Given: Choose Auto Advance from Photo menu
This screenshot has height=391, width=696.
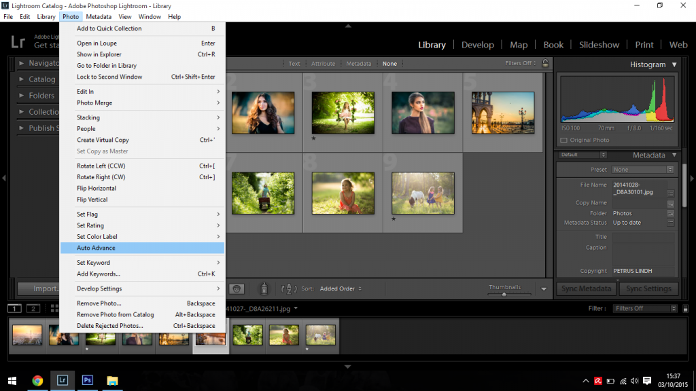Looking at the screenshot, I should click(143, 248).
